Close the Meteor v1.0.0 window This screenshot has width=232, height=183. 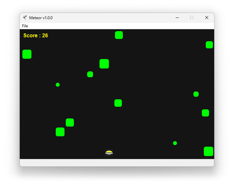click(206, 18)
